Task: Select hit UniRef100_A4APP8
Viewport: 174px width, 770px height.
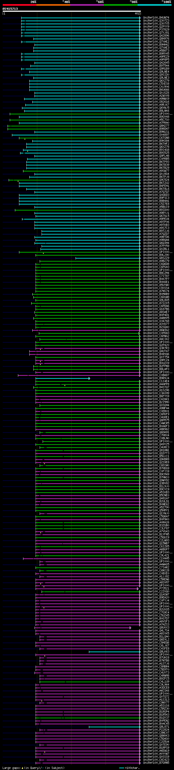Action: point(156,384)
